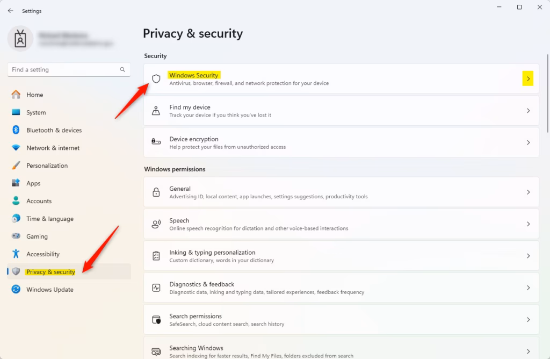Open System settings label

tap(36, 112)
